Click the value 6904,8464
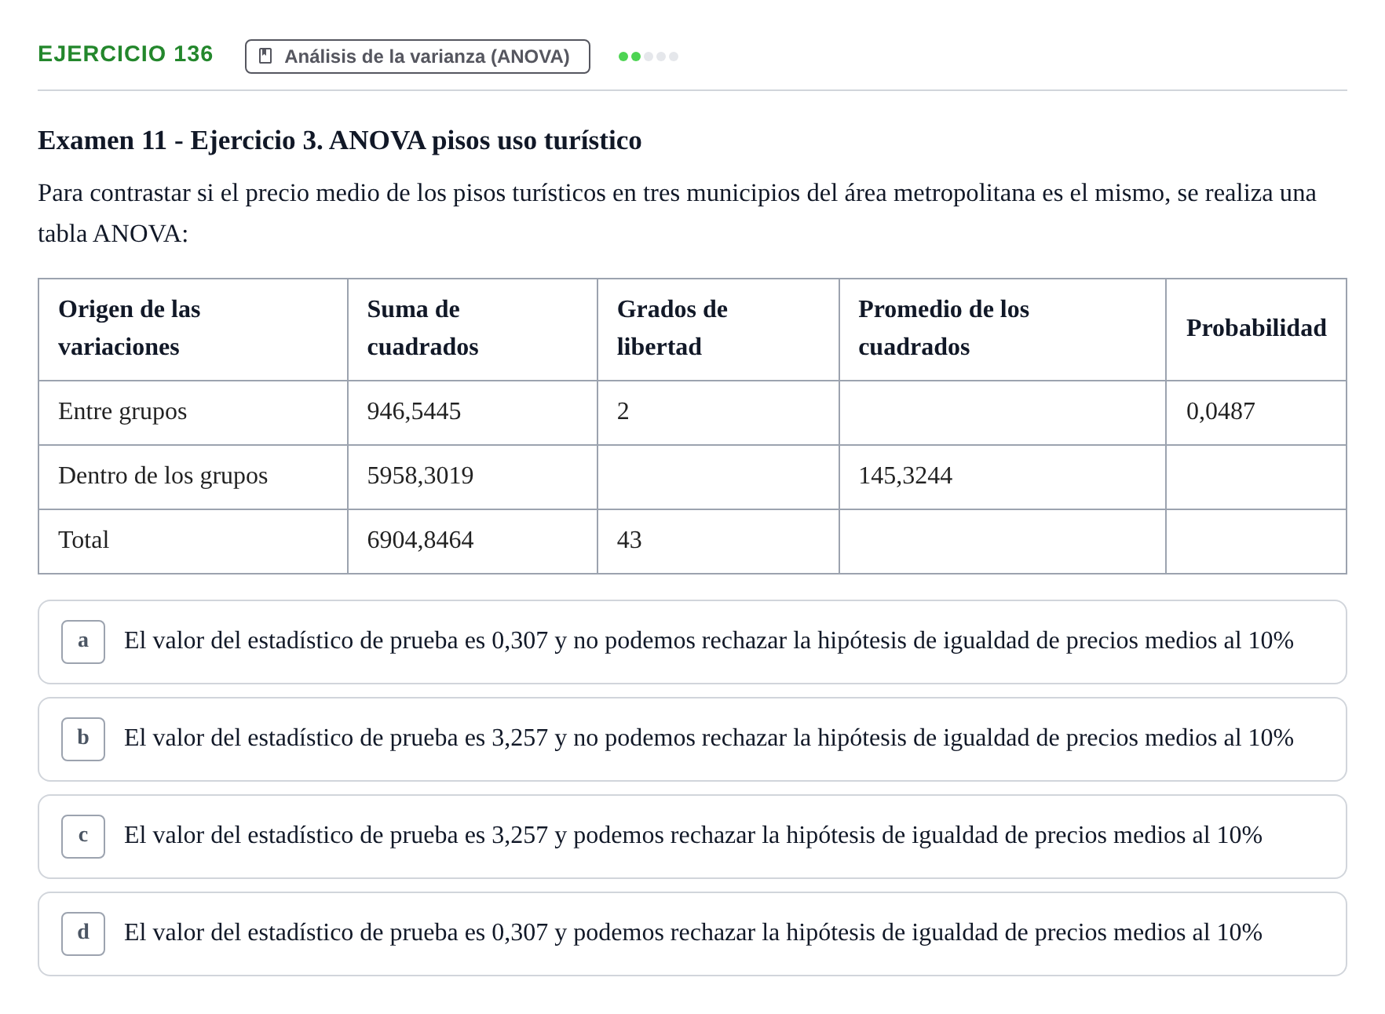This screenshot has width=1385, height=1014. (x=420, y=541)
